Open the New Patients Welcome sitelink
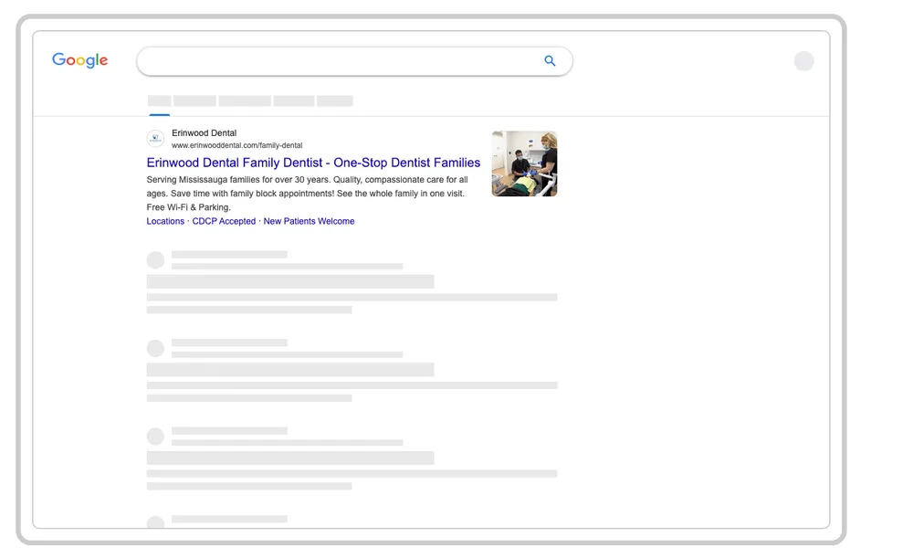Viewport: 913px width, 558px height. (x=309, y=221)
